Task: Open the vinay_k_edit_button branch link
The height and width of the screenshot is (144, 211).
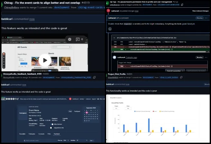Action: pyautogui.click(x=169, y=77)
